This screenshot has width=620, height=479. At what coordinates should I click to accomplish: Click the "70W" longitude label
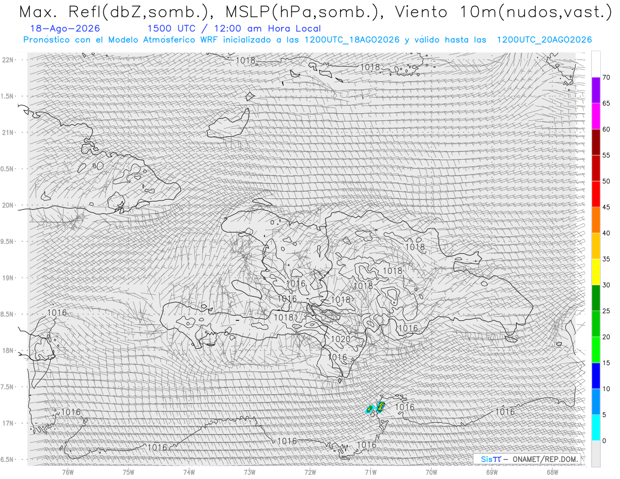431,472
